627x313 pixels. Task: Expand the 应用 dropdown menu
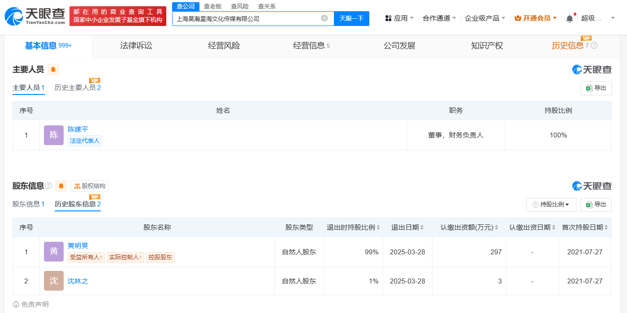coord(399,18)
